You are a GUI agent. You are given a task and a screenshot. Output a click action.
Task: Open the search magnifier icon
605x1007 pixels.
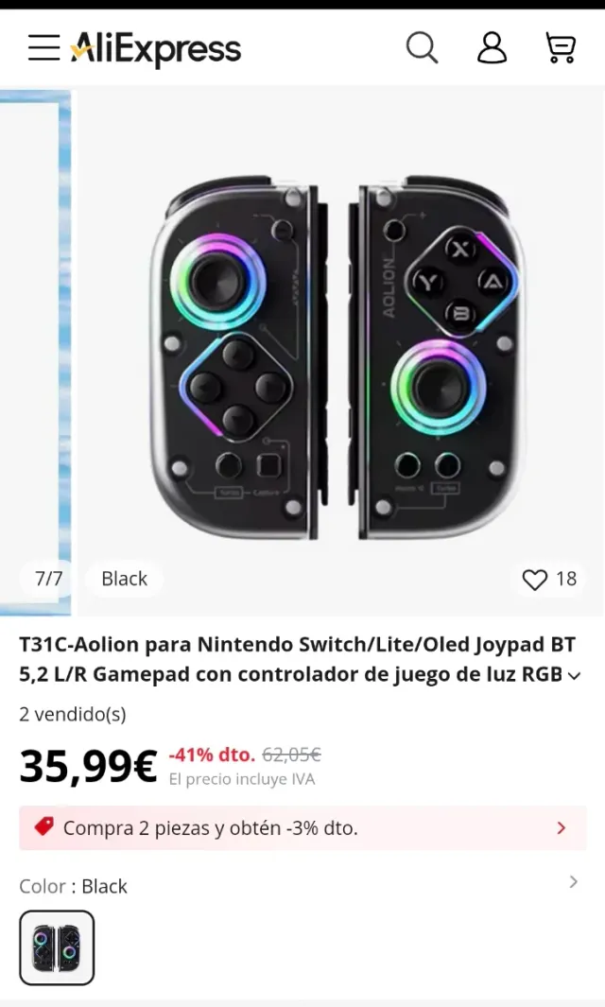tap(422, 47)
